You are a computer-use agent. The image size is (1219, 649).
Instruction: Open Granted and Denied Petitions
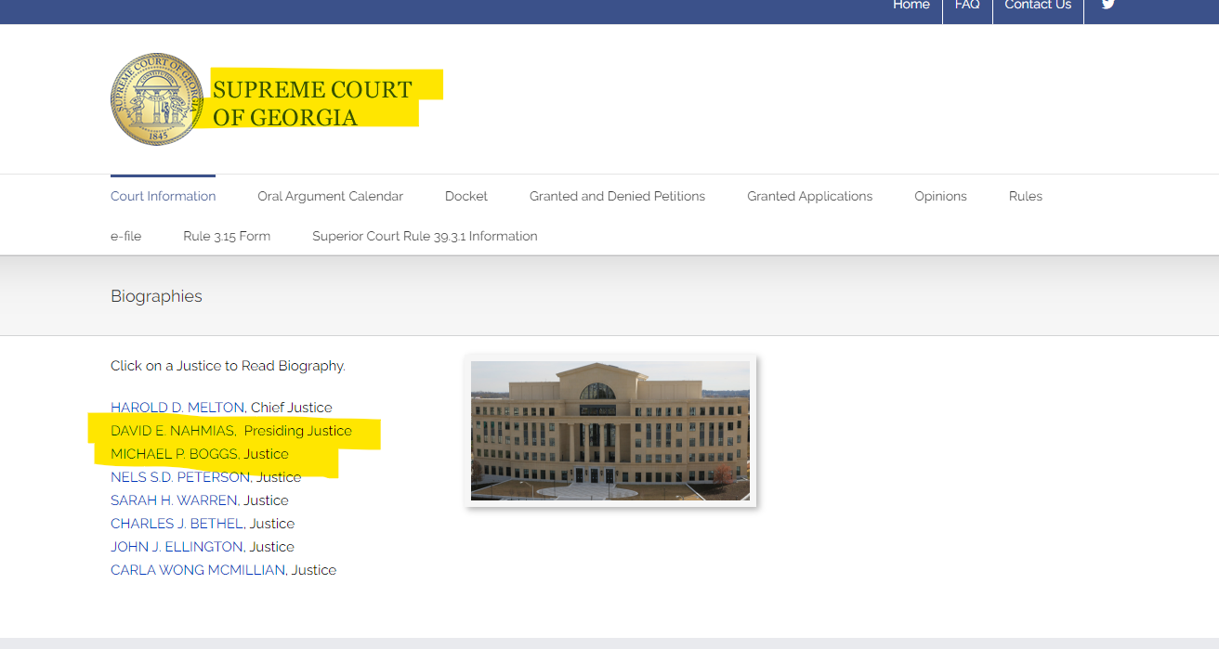pos(617,196)
